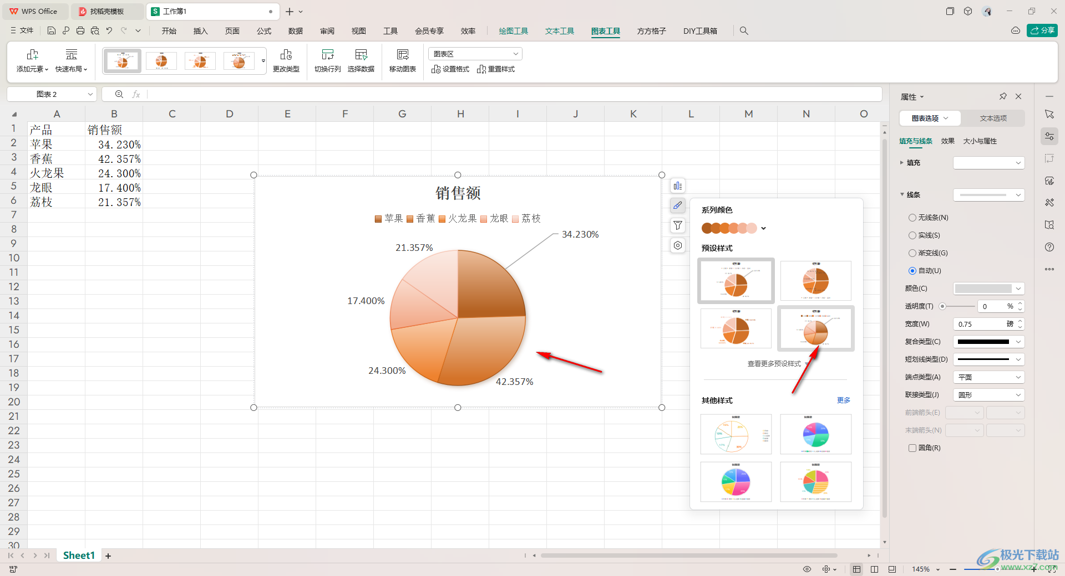Enable the Rounded corners (圆角) checkbox
The image size is (1065, 576).
point(912,448)
